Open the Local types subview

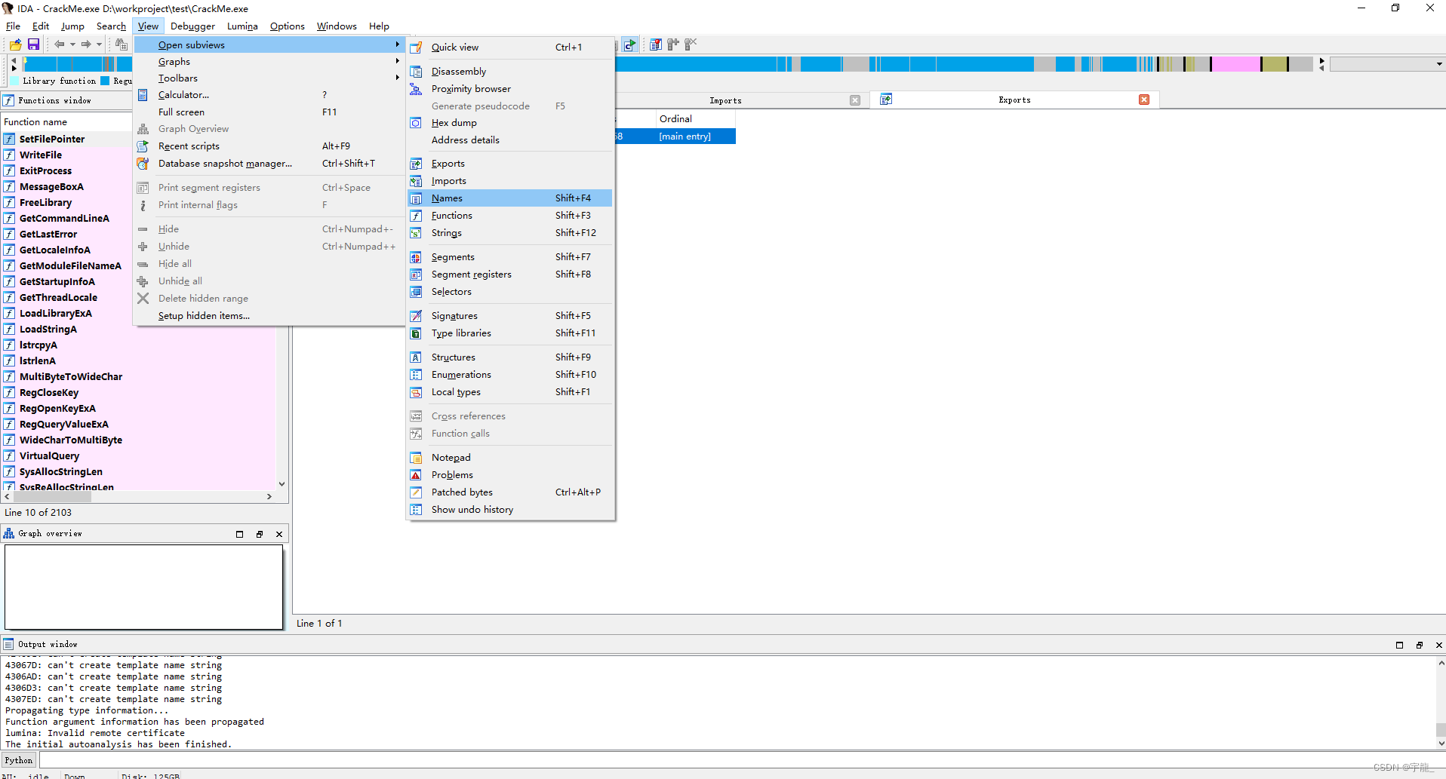(510, 392)
